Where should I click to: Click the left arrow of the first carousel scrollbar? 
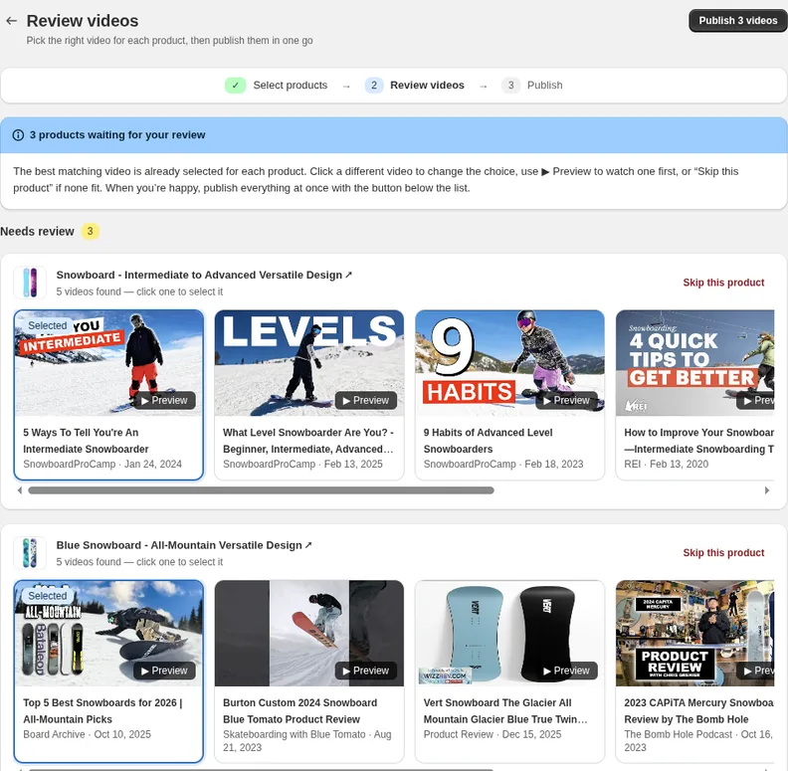point(20,490)
